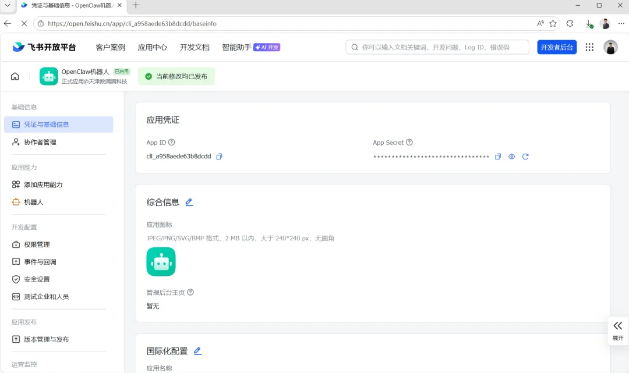Open browser settings ellipsis menu
The height and width of the screenshot is (373, 629).
[x=621, y=24]
